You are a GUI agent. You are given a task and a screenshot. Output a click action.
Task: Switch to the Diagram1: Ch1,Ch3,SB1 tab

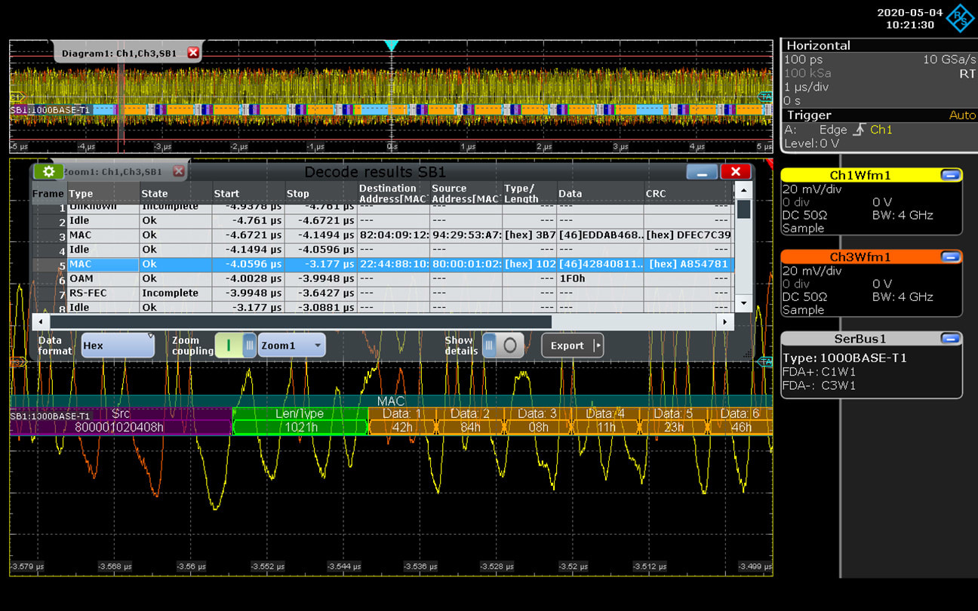pyautogui.click(x=121, y=52)
